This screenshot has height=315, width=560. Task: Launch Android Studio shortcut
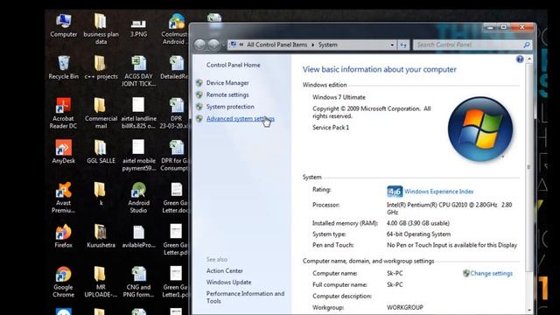coord(138,198)
